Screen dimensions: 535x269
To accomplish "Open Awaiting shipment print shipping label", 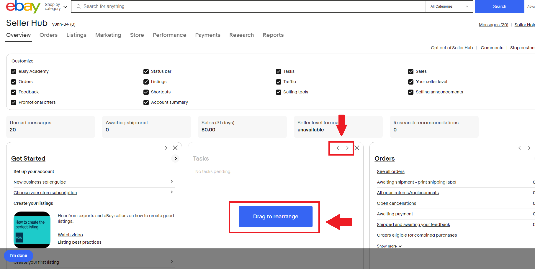I will point(416,182).
